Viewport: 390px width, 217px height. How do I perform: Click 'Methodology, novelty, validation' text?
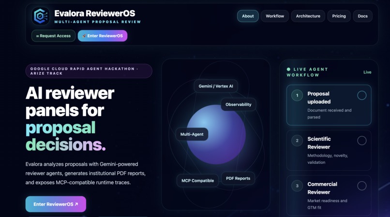(x=328, y=159)
